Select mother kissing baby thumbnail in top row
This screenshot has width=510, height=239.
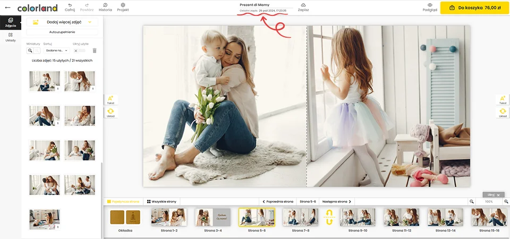click(x=80, y=81)
